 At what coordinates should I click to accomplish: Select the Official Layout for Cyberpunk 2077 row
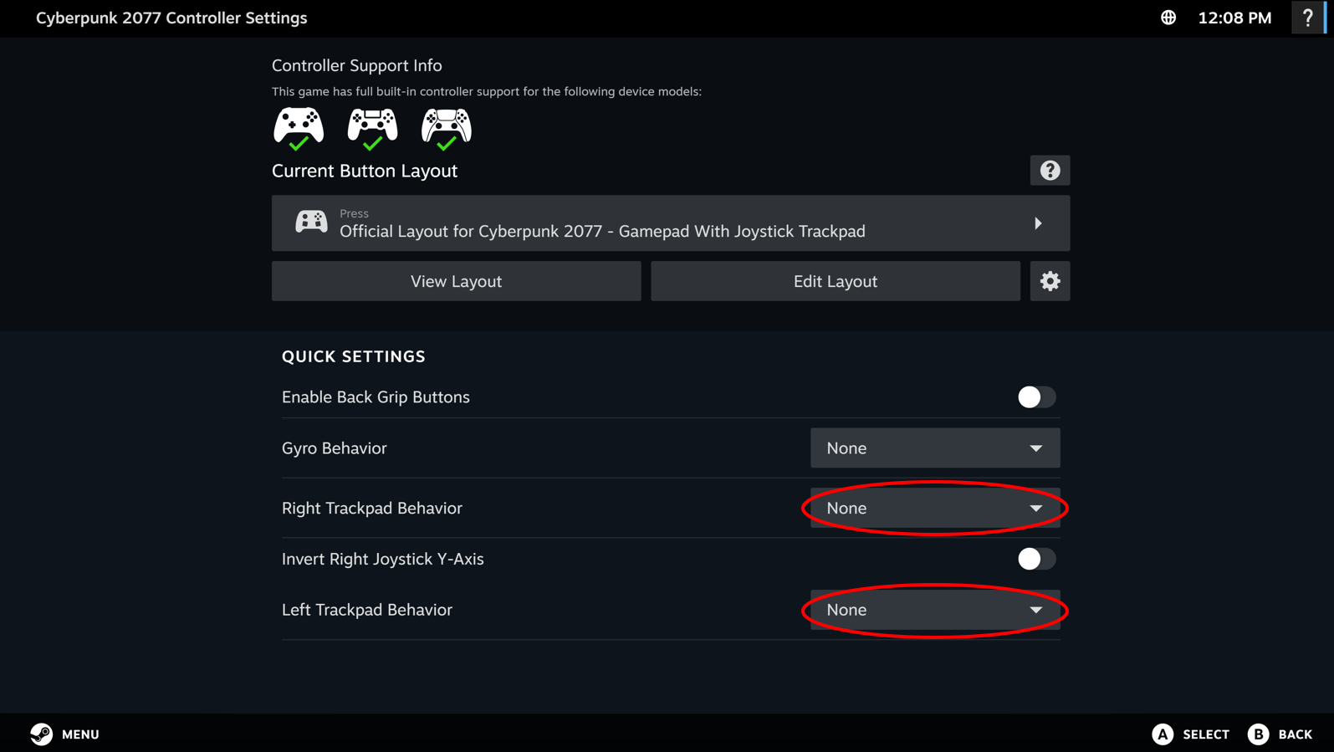tap(671, 223)
